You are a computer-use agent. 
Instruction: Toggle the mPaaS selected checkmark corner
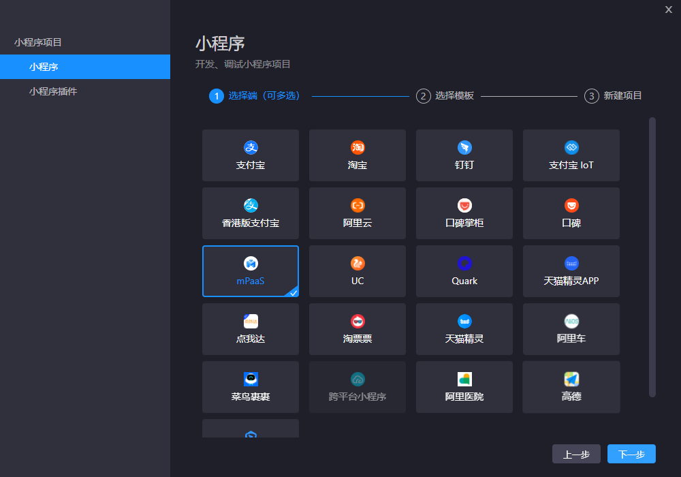(294, 292)
